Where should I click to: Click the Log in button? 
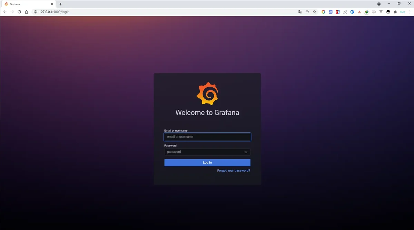[207, 163]
